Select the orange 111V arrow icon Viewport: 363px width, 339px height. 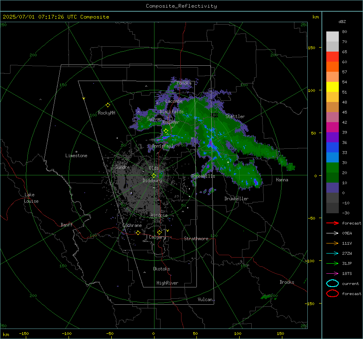[x=332, y=243]
